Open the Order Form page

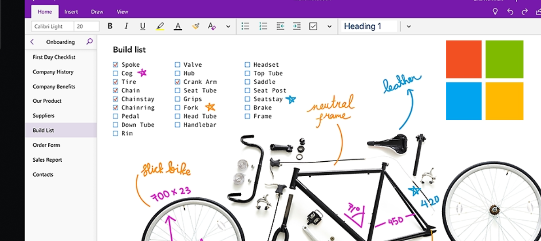[46, 145]
